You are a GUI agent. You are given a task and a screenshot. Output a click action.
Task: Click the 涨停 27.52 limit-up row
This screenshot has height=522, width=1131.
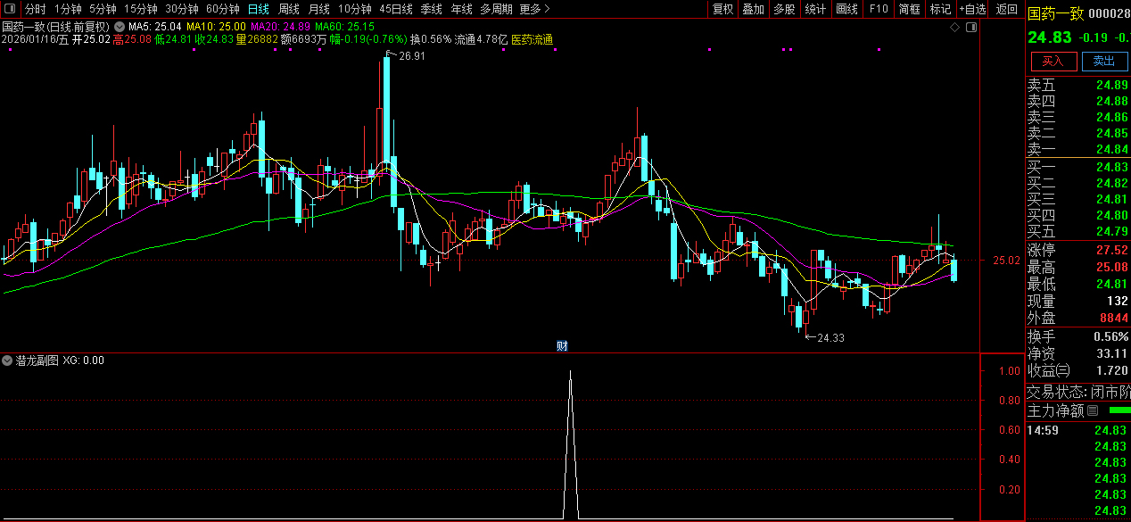tap(1077, 251)
